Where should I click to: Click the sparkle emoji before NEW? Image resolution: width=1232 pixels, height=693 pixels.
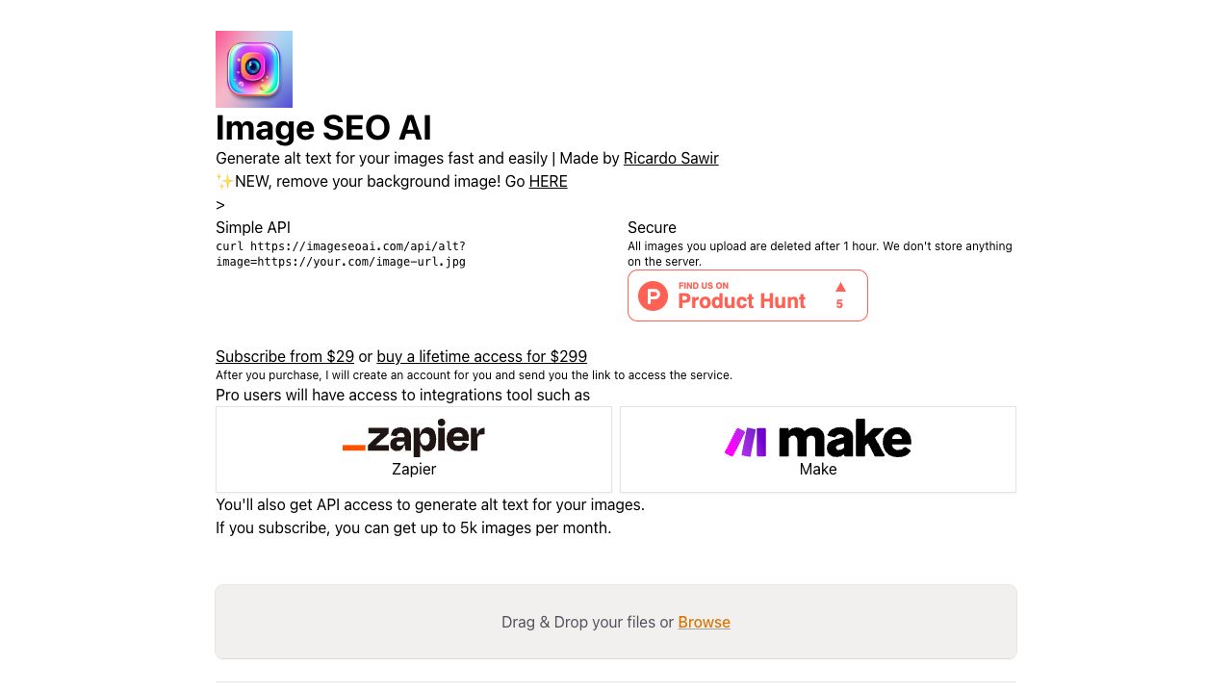224,182
